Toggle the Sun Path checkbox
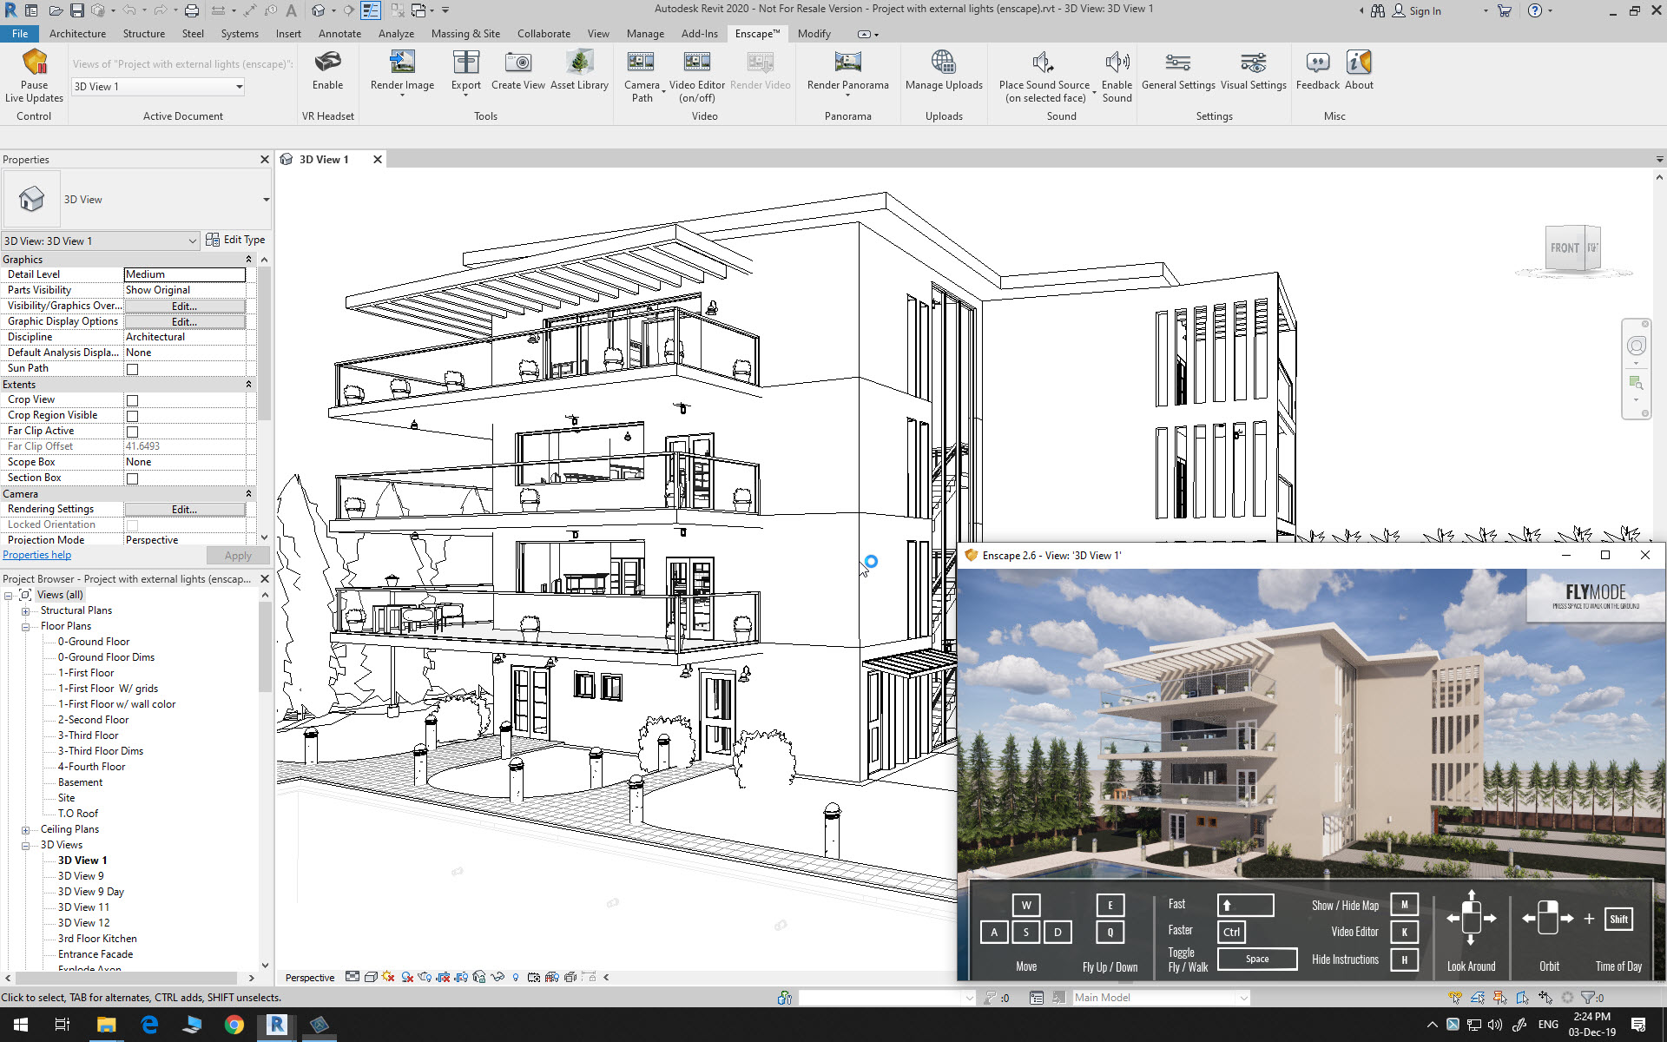 tap(133, 368)
